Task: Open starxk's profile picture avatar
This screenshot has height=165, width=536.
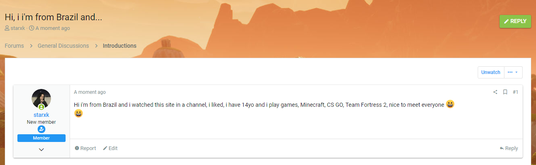Action: coord(41,99)
